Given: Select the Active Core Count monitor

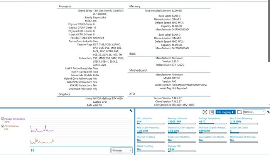Looking at the screenshot, I should pos(244,130).
